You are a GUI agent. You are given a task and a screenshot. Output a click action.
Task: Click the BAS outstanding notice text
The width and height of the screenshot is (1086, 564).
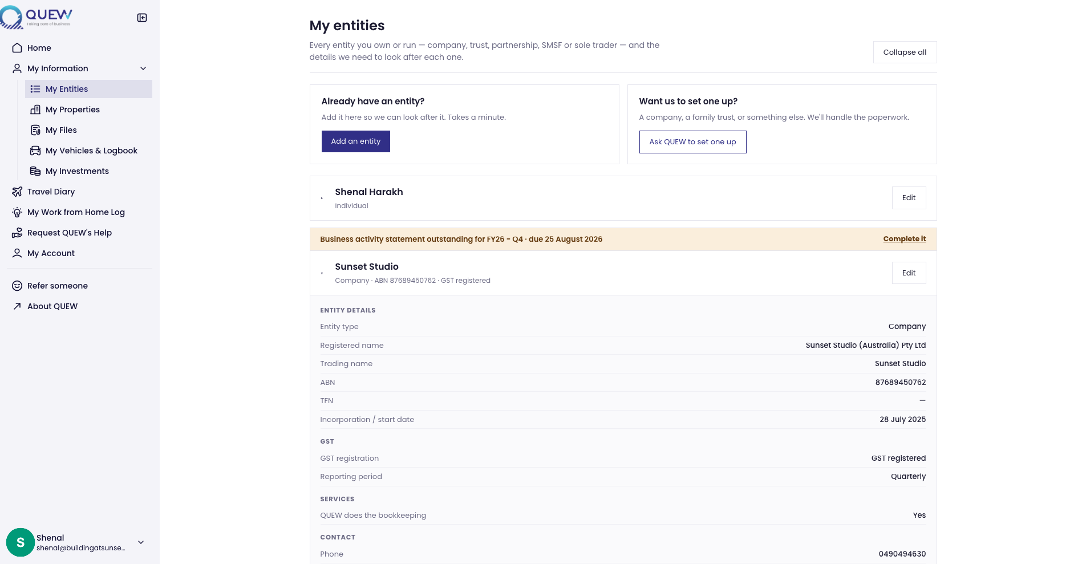[461, 239]
